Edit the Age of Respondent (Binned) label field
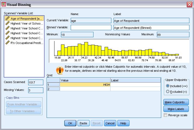Image resolution: width=194 pixels, height=130 pixels. coord(151,28)
